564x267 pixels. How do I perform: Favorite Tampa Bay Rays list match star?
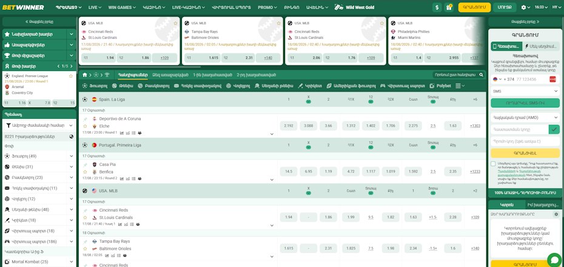click(x=86, y=249)
